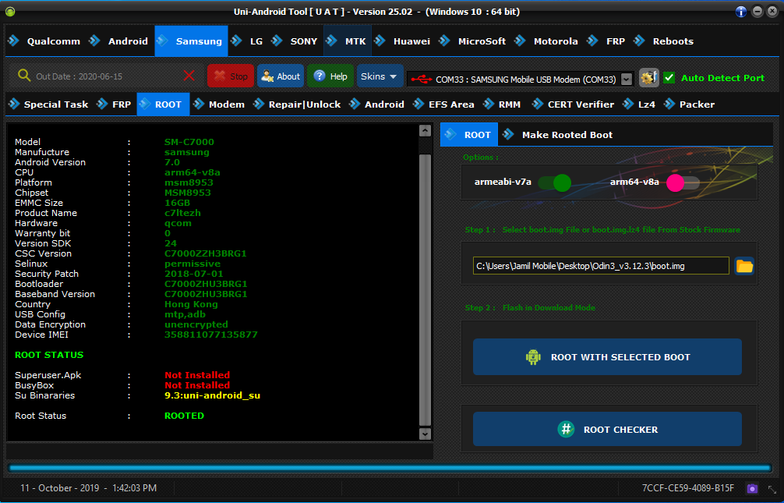
Task: Switch to the SONY tab
Action: pyautogui.click(x=295, y=41)
